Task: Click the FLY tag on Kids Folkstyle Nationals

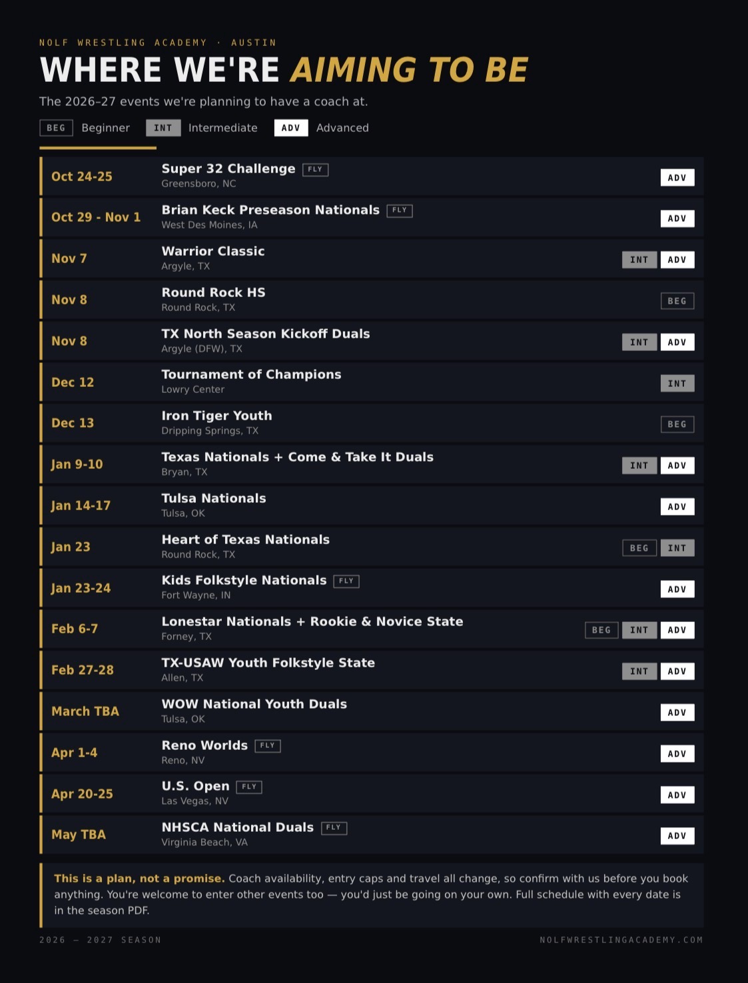Action: pyautogui.click(x=346, y=581)
